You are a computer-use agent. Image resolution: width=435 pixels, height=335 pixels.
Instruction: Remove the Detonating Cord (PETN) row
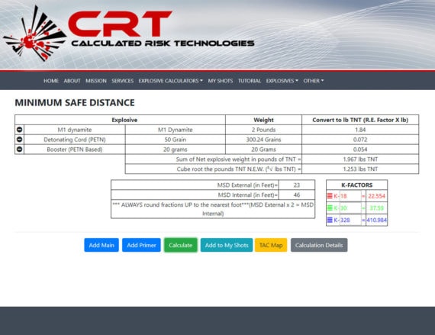point(19,139)
